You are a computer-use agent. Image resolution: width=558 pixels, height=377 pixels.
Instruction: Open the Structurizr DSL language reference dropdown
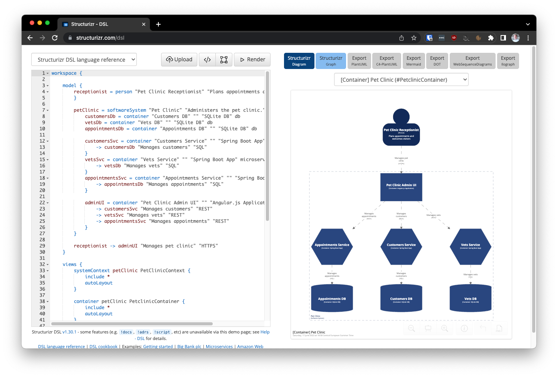point(84,60)
